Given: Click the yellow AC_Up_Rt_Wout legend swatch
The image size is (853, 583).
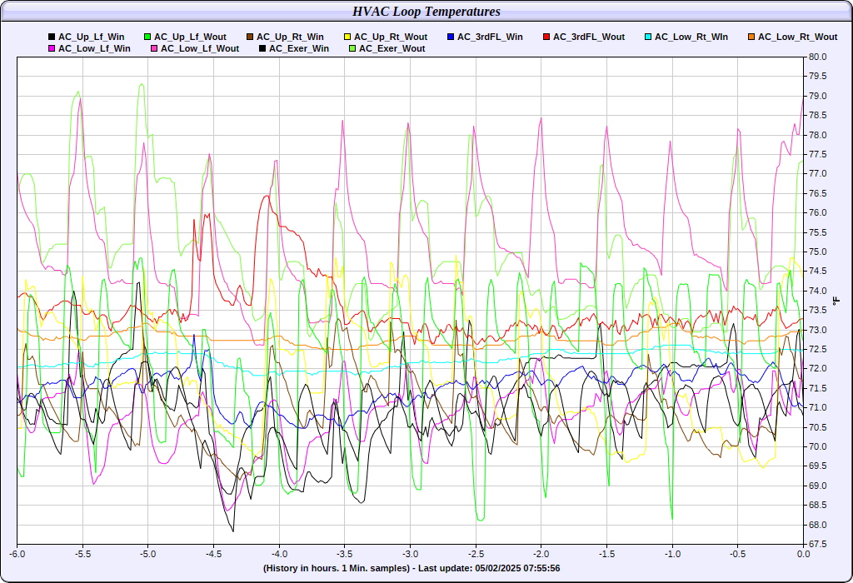Looking at the screenshot, I should [347, 37].
